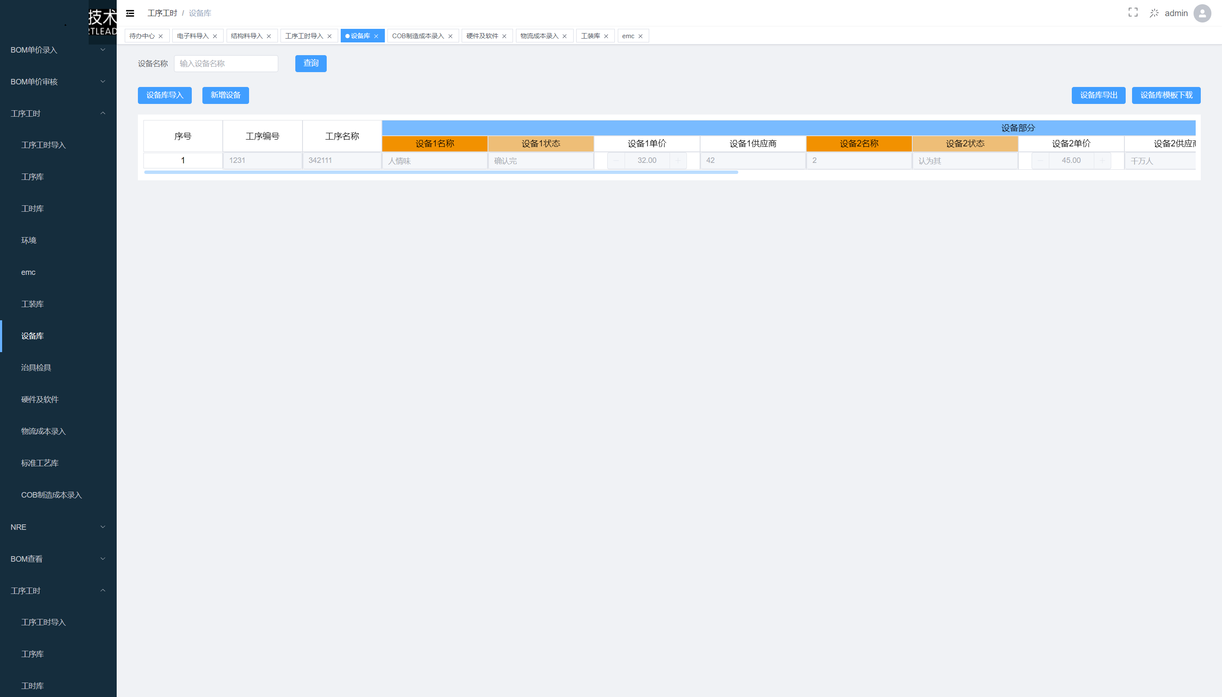This screenshot has width=1222, height=697.
Task: Click the 设备2名称 column header
Action: coord(859,144)
